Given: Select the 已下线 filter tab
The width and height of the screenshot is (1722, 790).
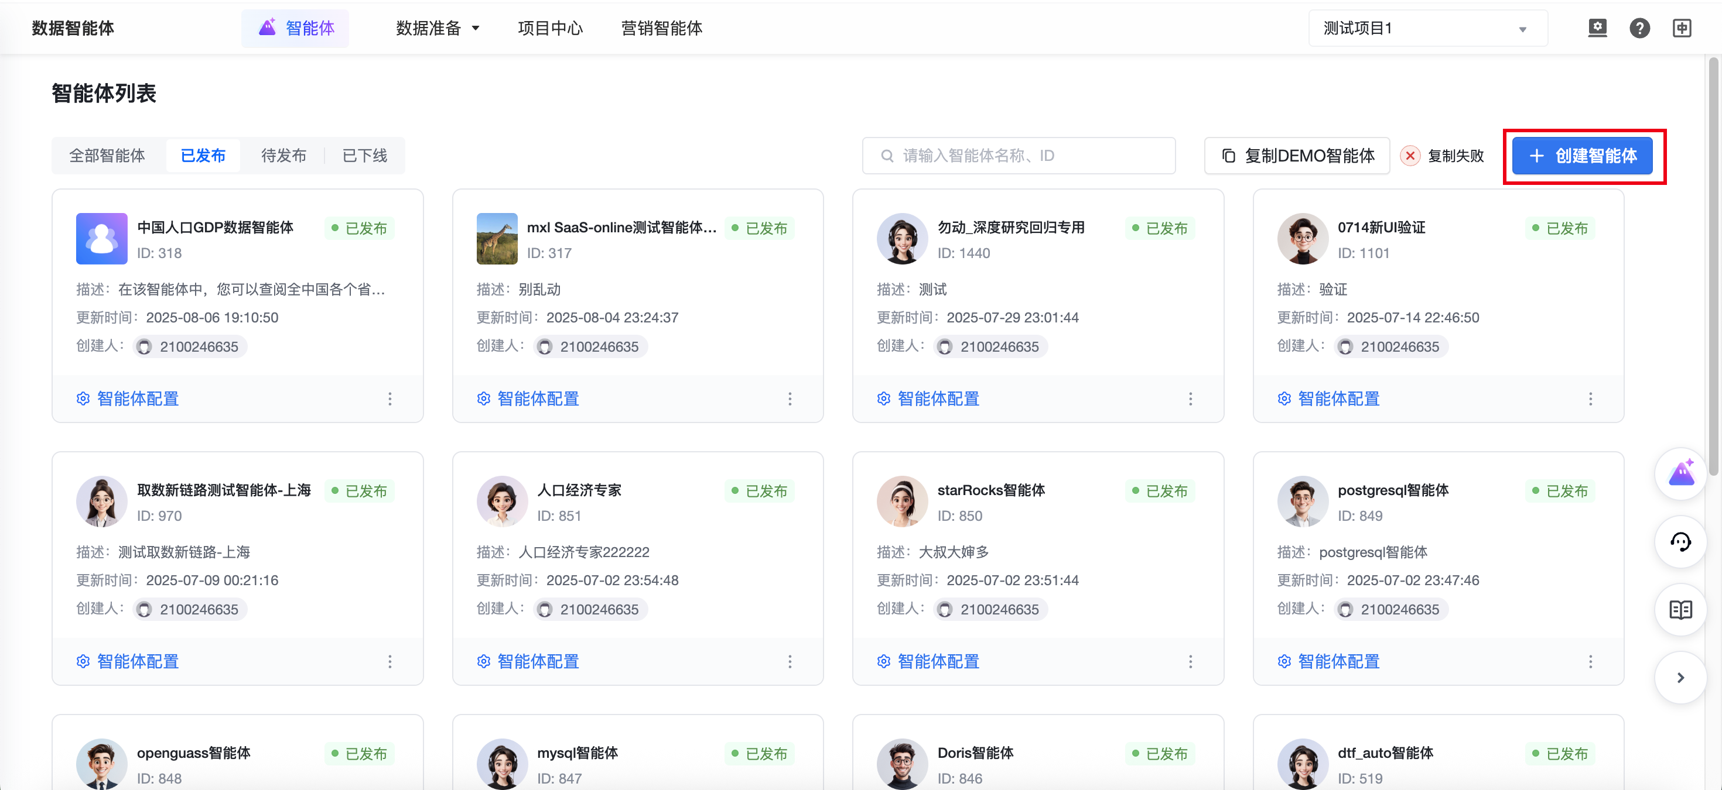Looking at the screenshot, I should click(364, 156).
